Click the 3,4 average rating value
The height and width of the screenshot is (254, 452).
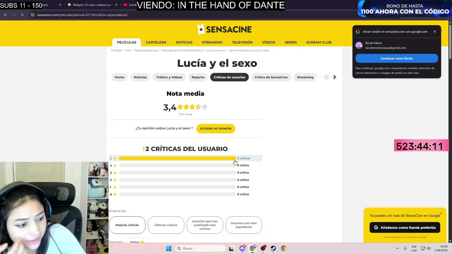click(x=169, y=107)
